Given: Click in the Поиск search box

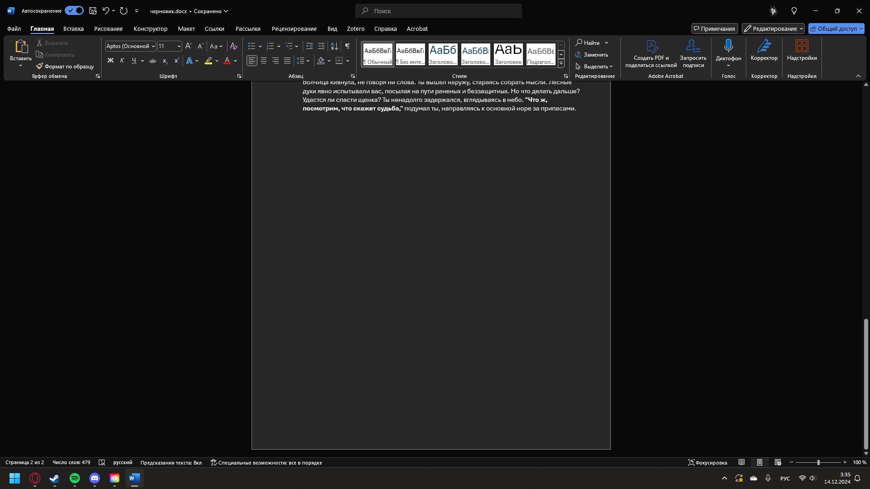Looking at the screenshot, I should coord(439,11).
